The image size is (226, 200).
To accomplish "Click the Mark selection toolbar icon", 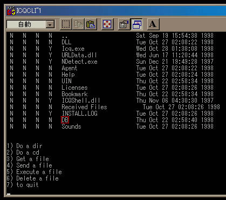I will (66, 24).
